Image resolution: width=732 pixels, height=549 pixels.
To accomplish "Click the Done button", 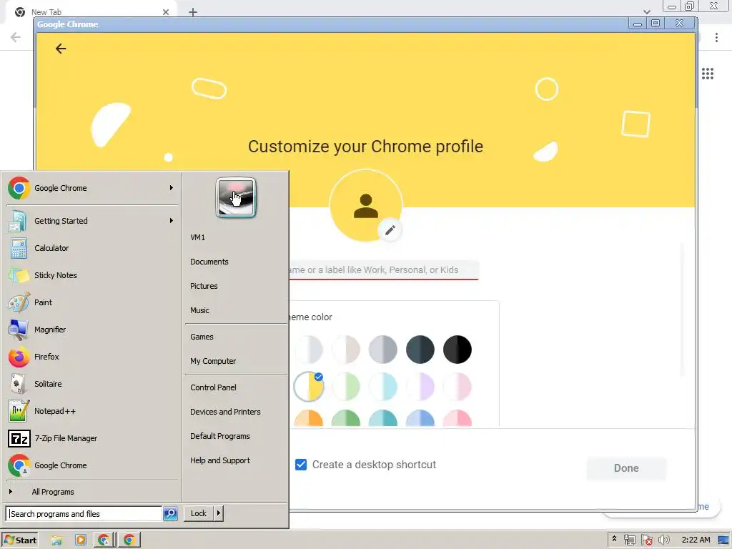I will coord(626,468).
